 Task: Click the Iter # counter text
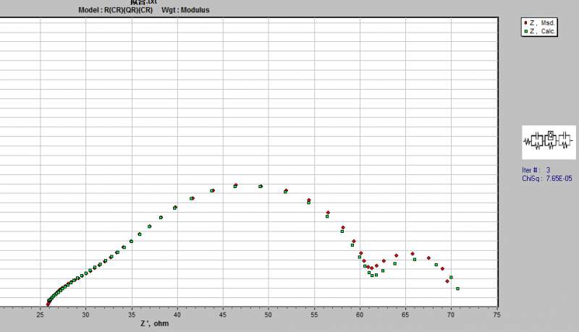click(x=536, y=170)
